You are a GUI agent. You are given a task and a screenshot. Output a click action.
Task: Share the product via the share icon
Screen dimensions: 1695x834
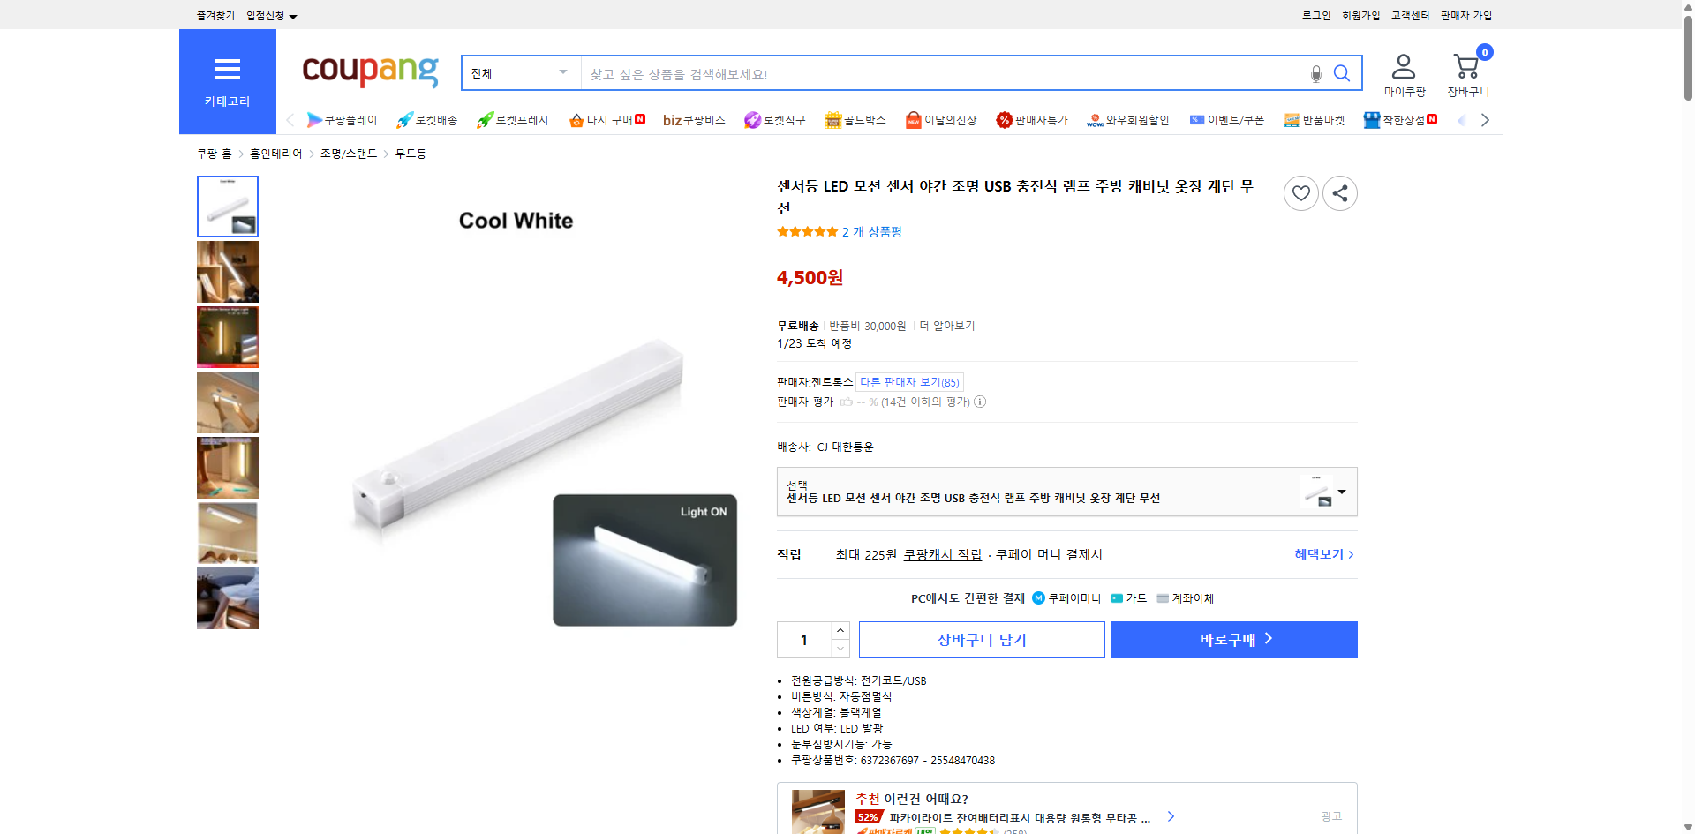[1339, 192]
